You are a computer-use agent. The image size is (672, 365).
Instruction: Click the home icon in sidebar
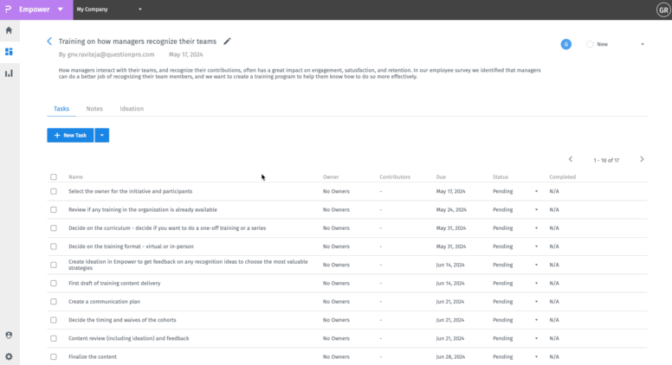pos(9,30)
